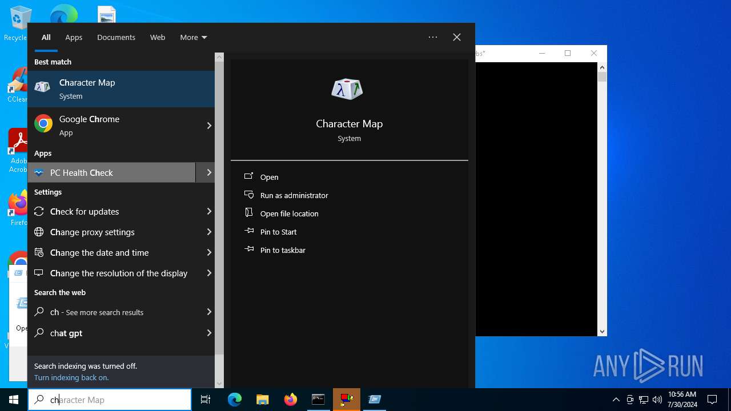Expand 'ch' web search result arrow
This screenshot has height=411, width=731.
[x=209, y=312]
